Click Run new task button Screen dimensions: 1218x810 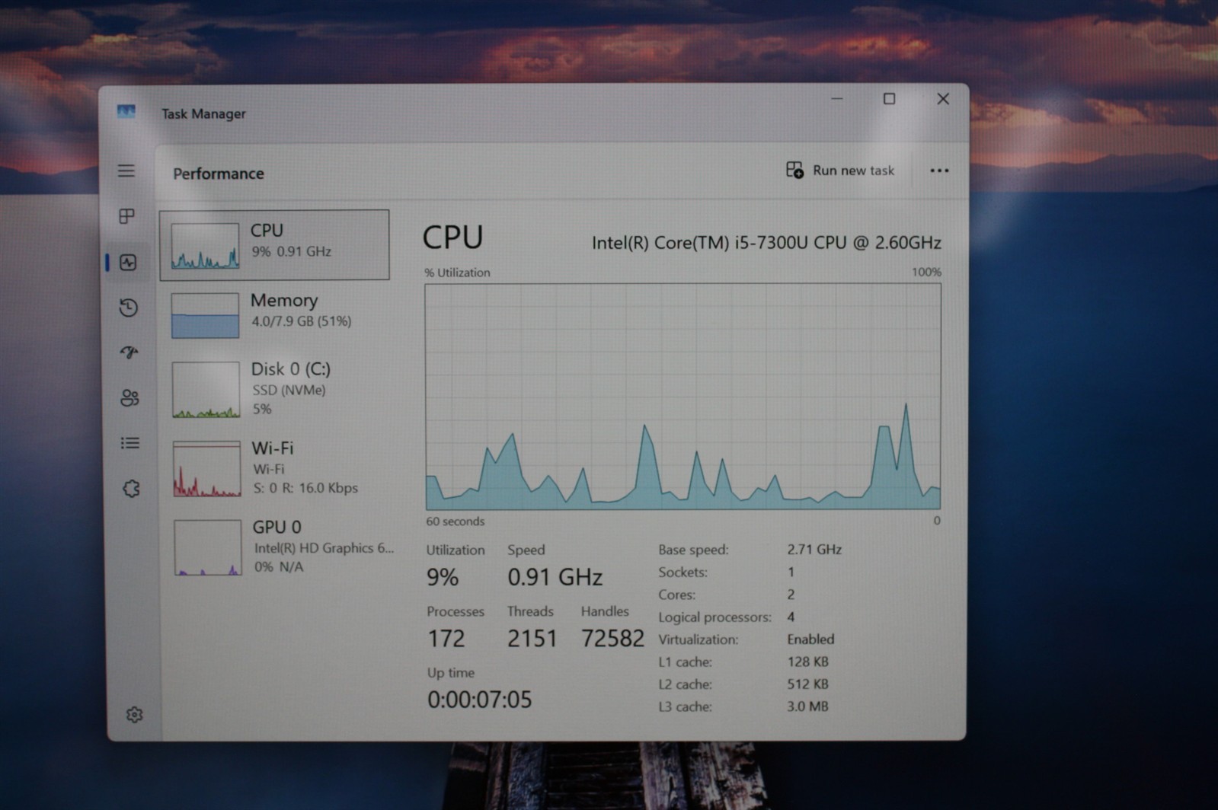coord(840,171)
